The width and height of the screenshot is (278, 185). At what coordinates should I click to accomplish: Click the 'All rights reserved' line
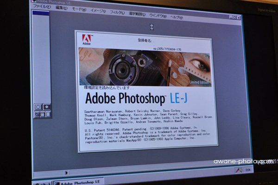tap(145, 133)
